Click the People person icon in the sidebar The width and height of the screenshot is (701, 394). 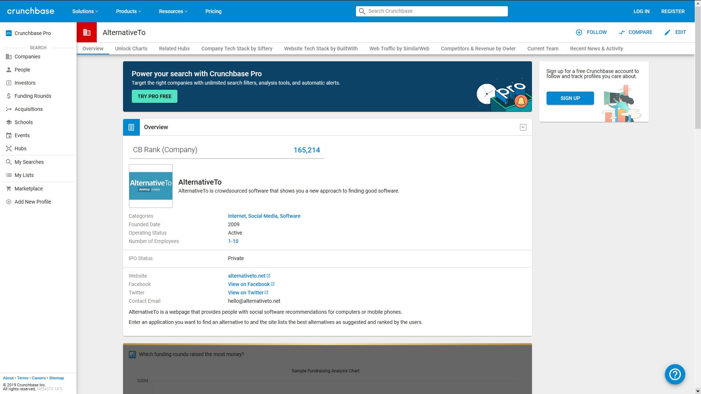[x=9, y=70]
